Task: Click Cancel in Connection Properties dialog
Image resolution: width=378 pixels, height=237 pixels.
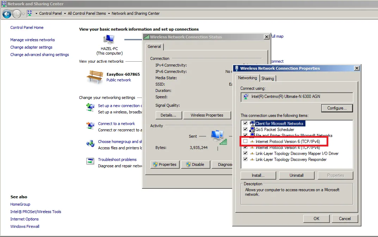Action: point(345,219)
